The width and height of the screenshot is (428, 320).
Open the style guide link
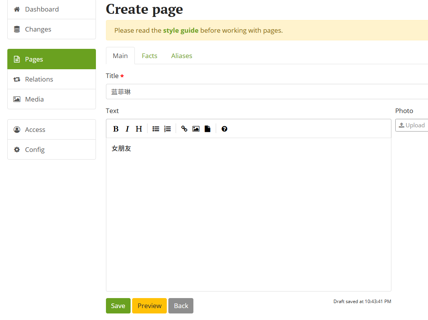pos(181,30)
